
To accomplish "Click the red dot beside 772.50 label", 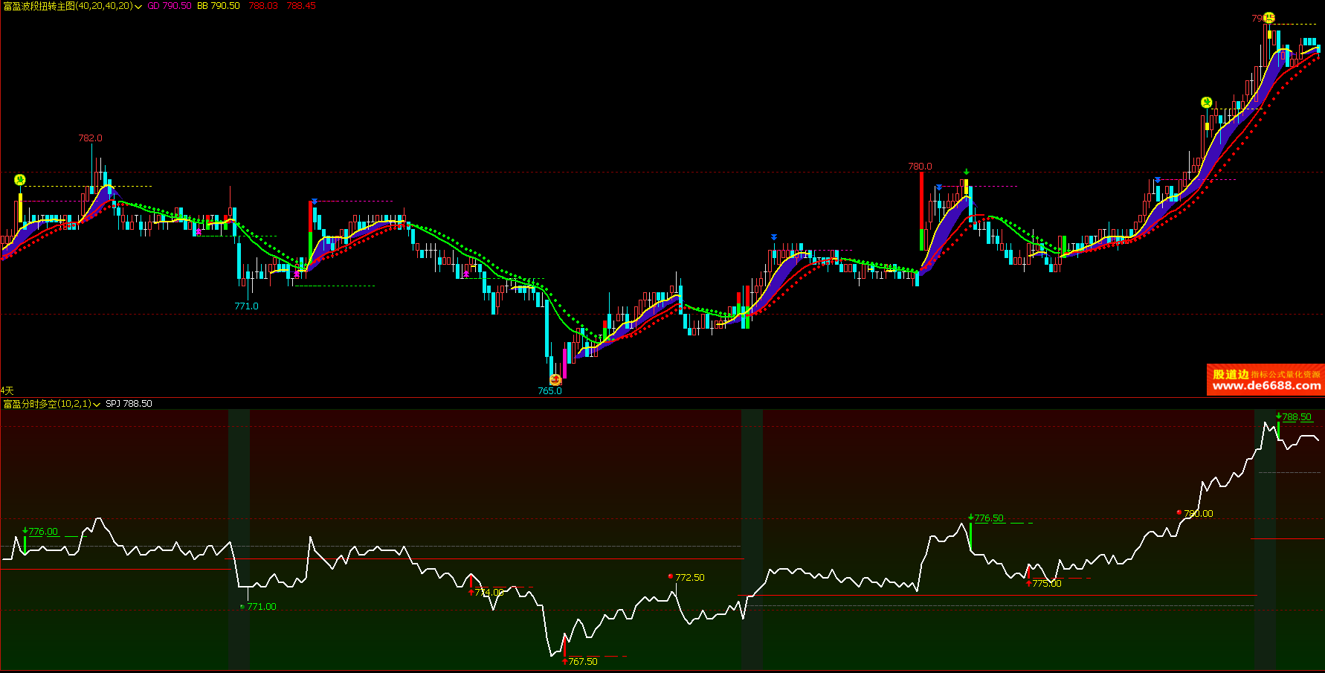I will (x=671, y=576).
